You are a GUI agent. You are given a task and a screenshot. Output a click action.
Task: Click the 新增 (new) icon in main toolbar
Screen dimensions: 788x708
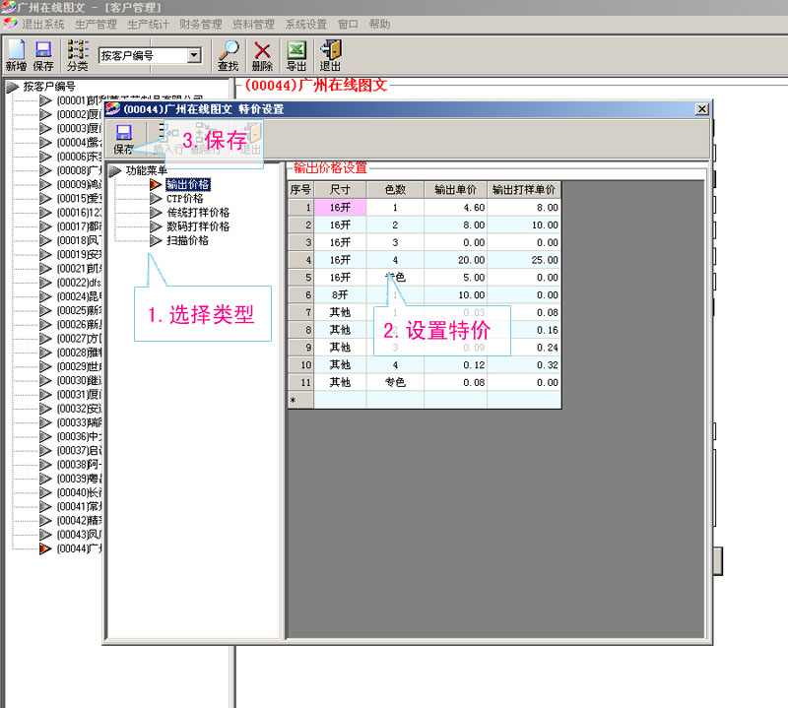[16, 55]
